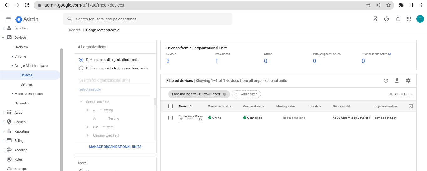Open the Storage page
This screenshot has width=427, height=171.
pos(20,169)
